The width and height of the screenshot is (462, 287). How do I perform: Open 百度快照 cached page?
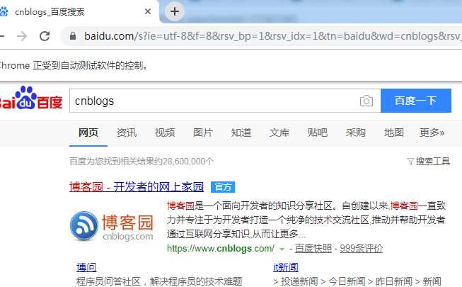pos(313,248)
